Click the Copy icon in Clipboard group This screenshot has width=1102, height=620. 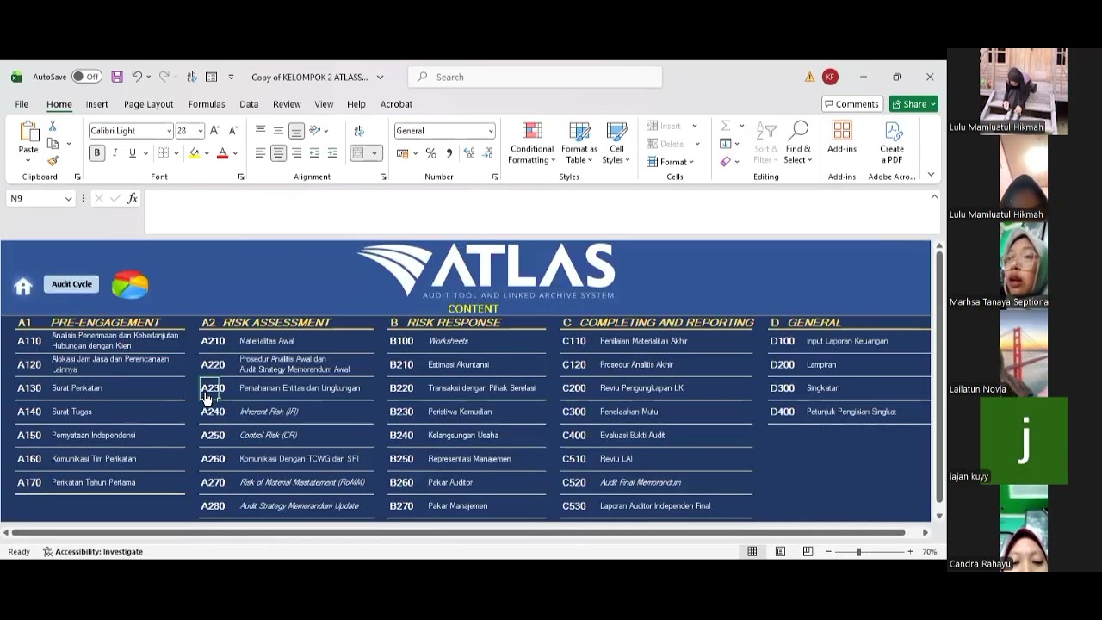(x=53, y=144)
